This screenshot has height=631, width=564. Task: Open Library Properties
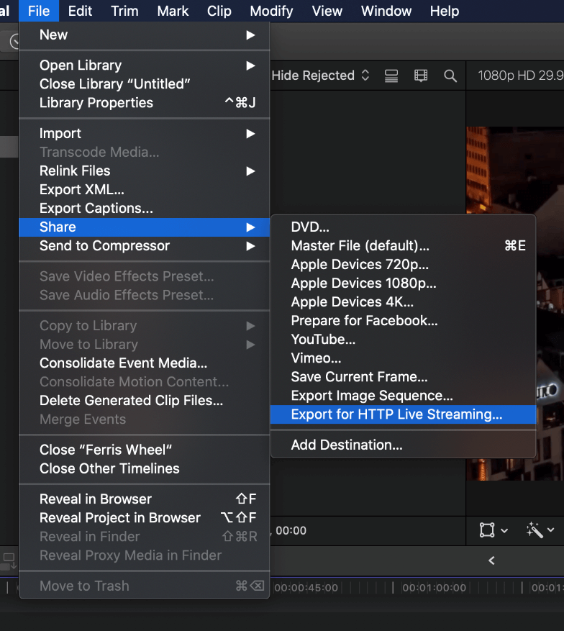pyautogui.click(x=144, y=103)
